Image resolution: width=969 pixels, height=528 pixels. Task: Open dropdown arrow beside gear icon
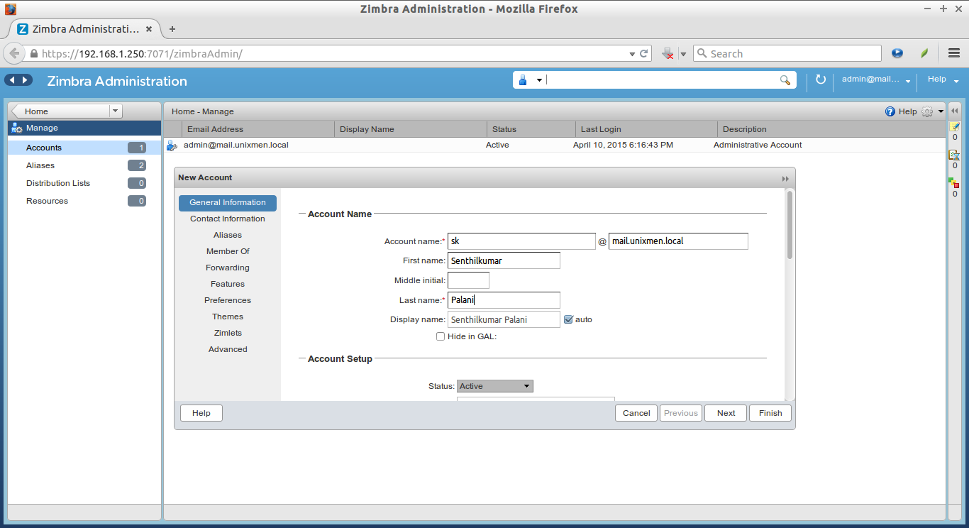pos(941,111)
